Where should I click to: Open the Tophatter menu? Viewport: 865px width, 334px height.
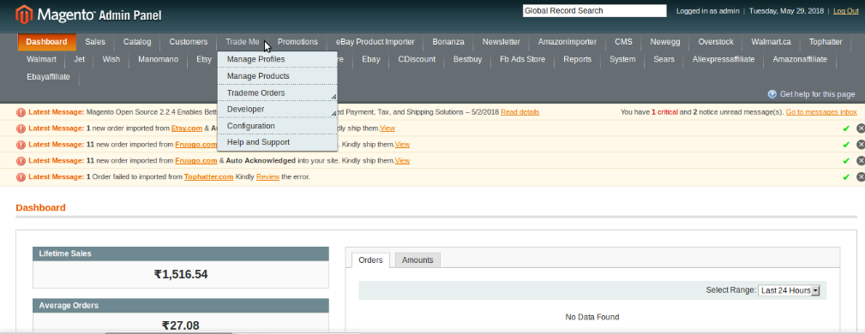pyautogui.click(x=826, y=42)
